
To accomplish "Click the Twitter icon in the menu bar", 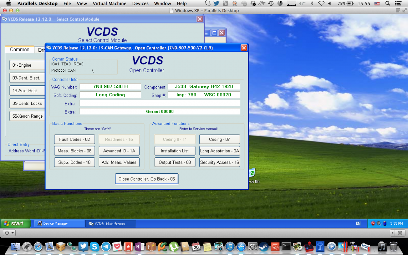I will 216,3.
